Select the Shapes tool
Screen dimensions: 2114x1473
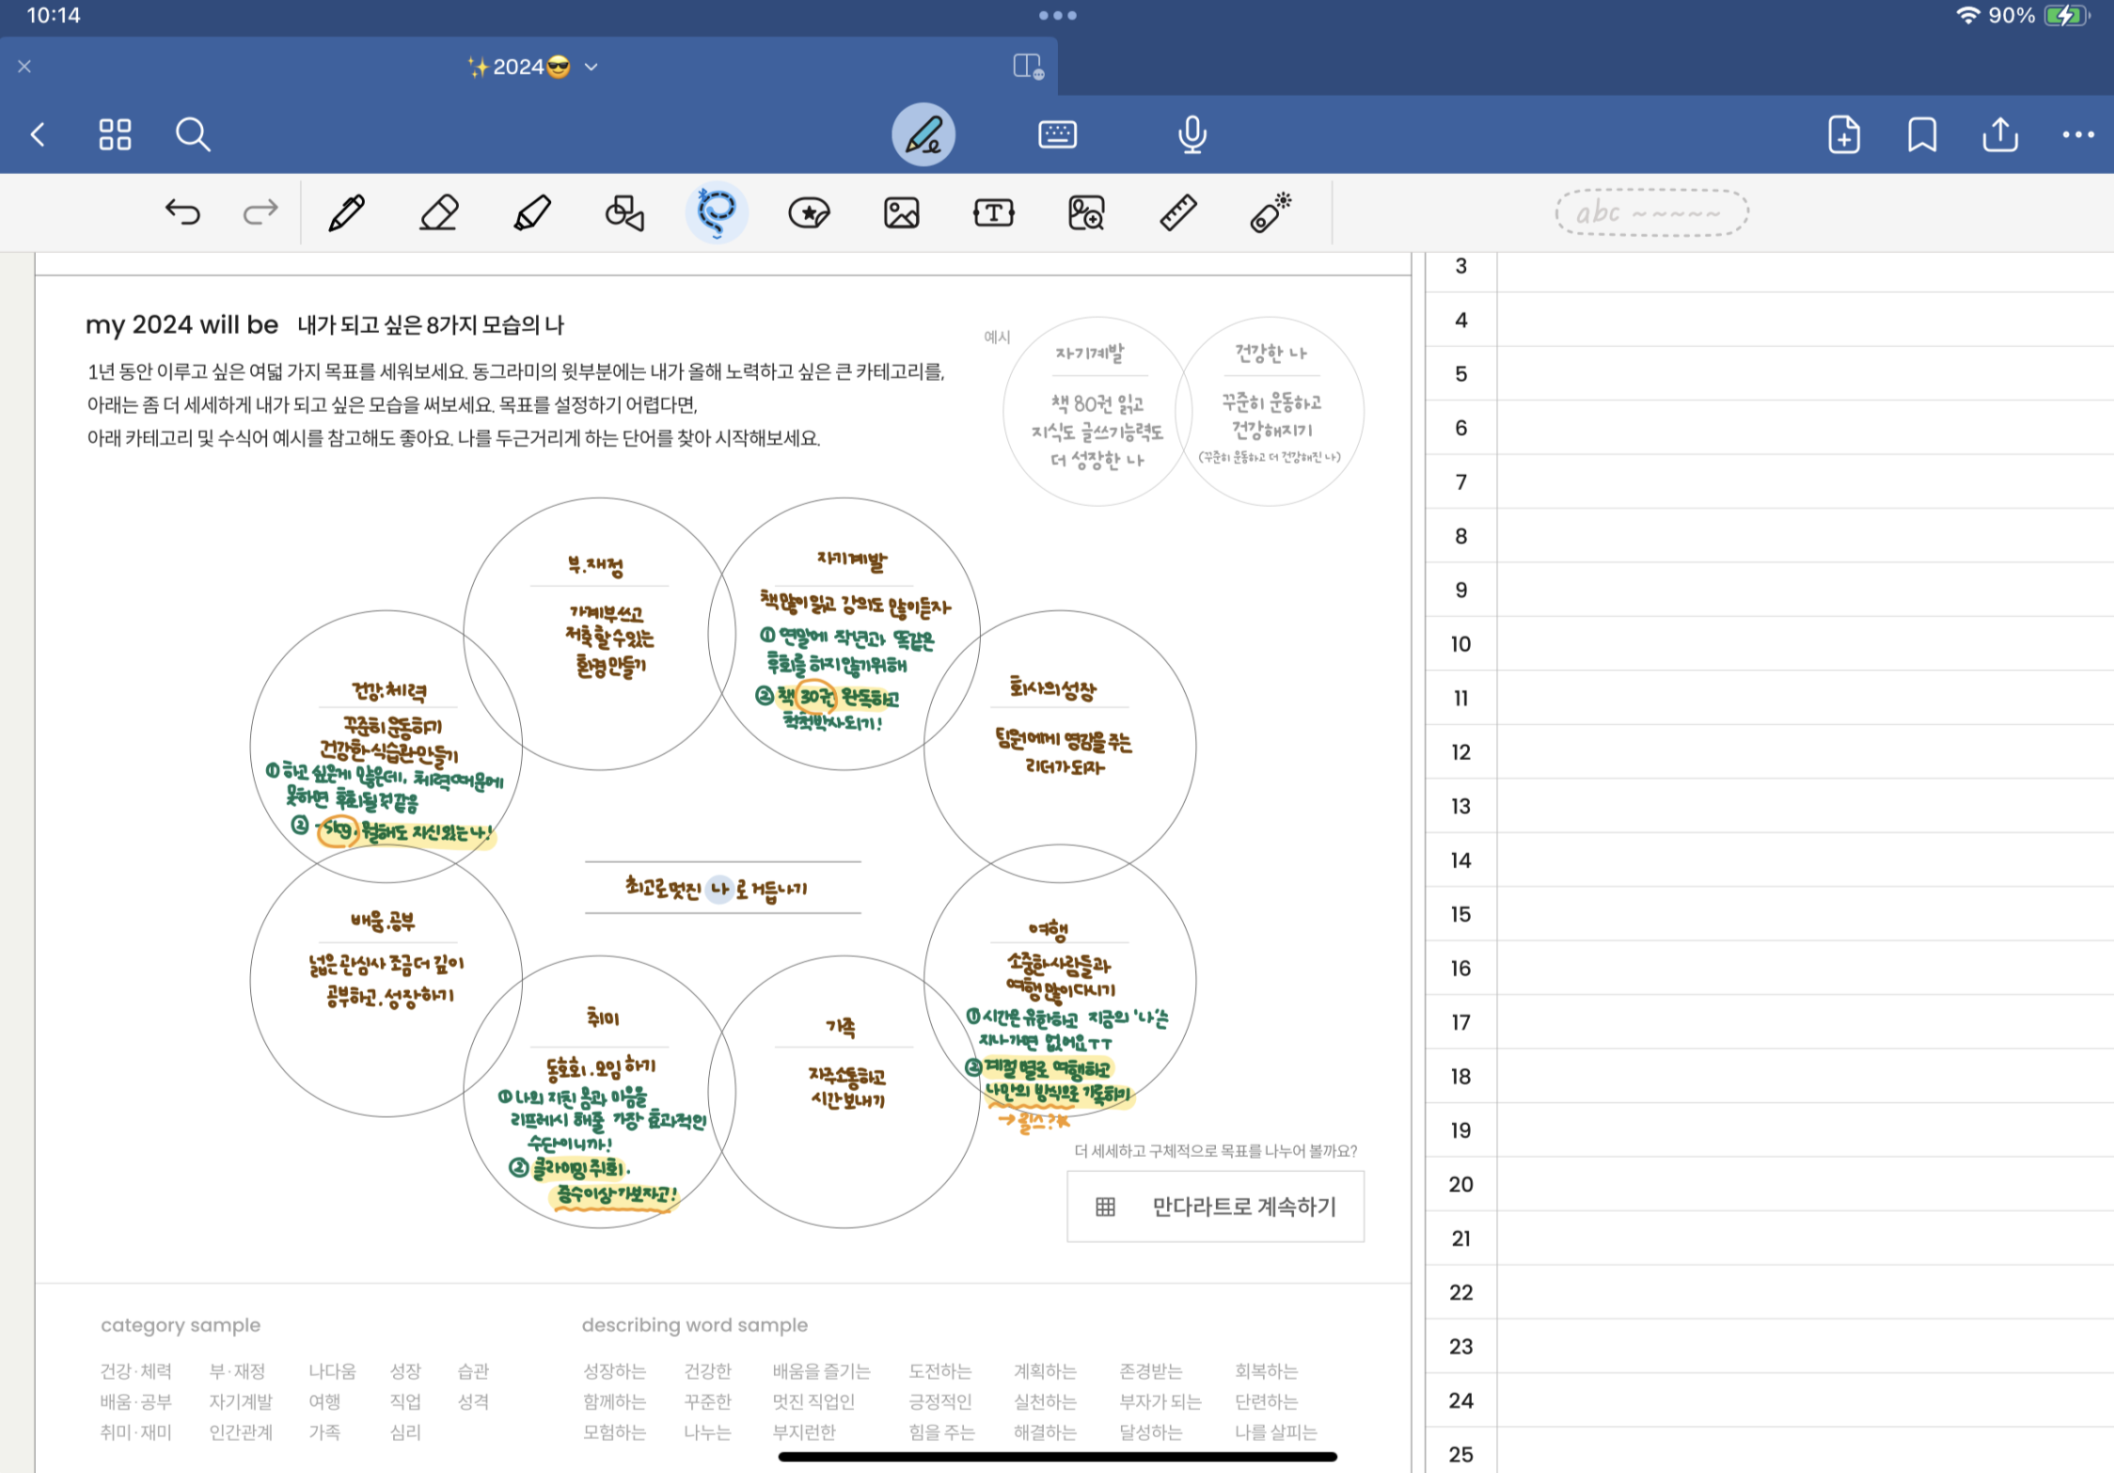point(624,213)
